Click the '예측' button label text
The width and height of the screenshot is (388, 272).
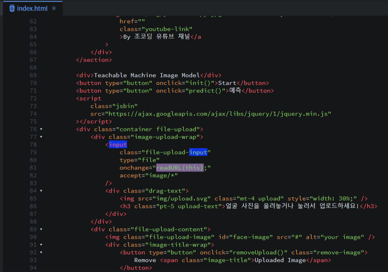235,90
